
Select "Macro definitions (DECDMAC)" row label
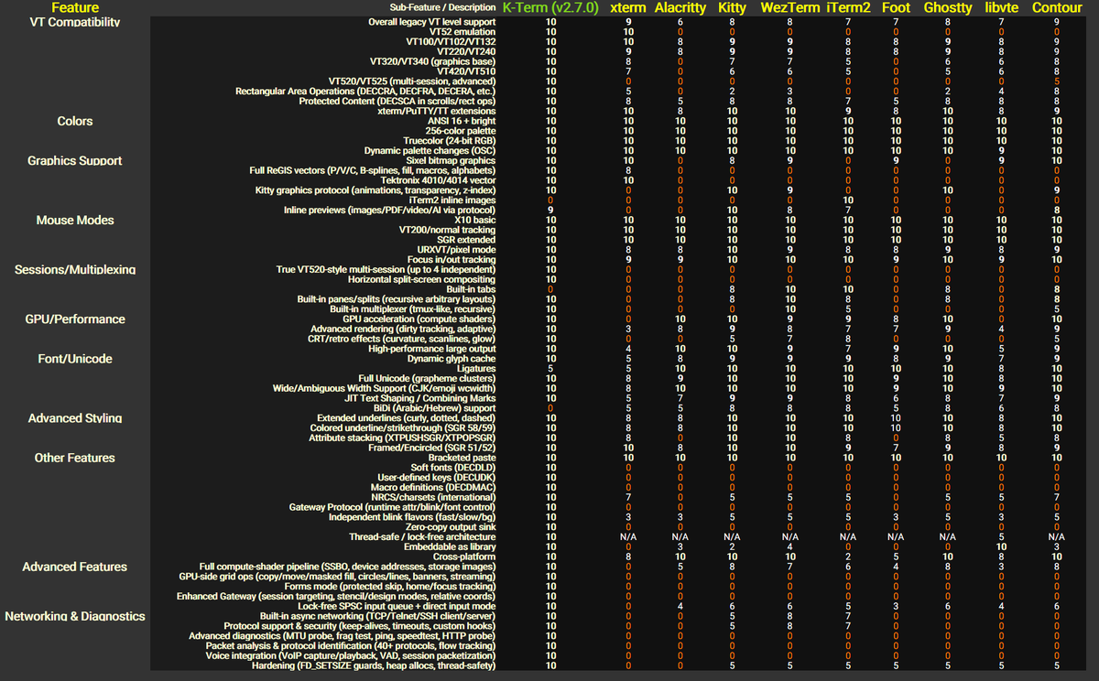[x=434, y=487]
